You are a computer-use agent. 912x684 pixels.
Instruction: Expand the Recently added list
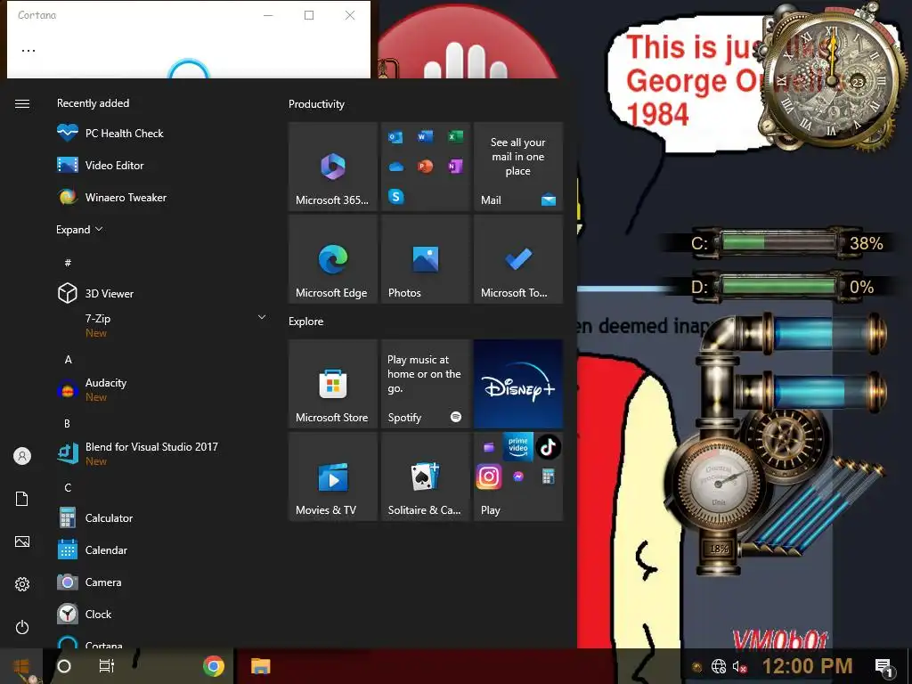tap(79, 229)
